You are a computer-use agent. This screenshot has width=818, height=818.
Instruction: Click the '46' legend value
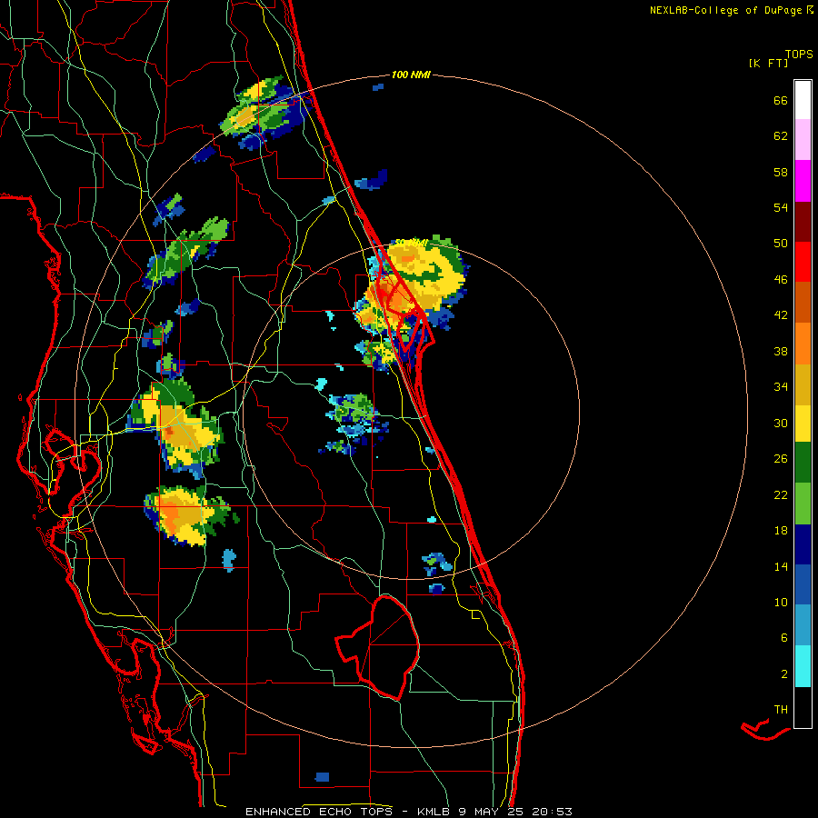pyautogui.click(x=781, y=280)
